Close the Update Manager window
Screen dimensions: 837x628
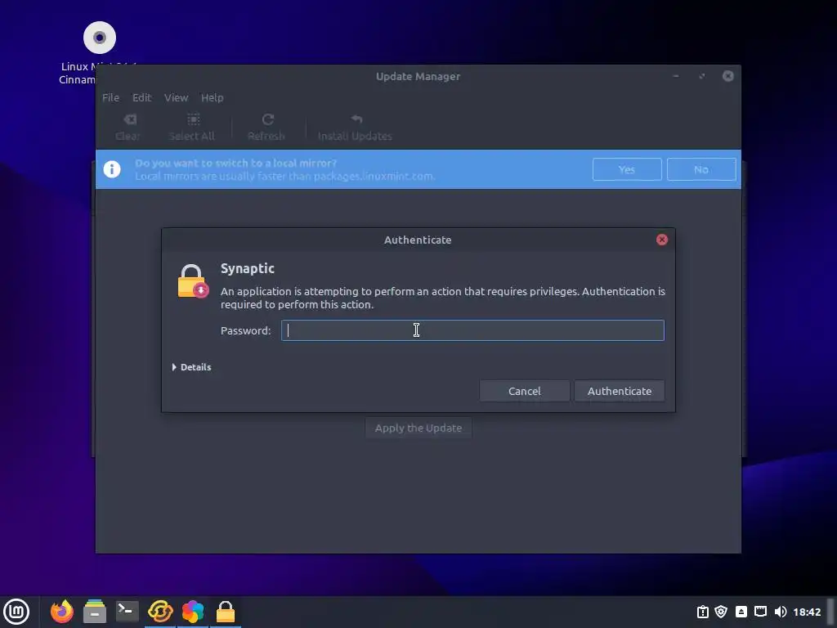(x=728, y=76)
